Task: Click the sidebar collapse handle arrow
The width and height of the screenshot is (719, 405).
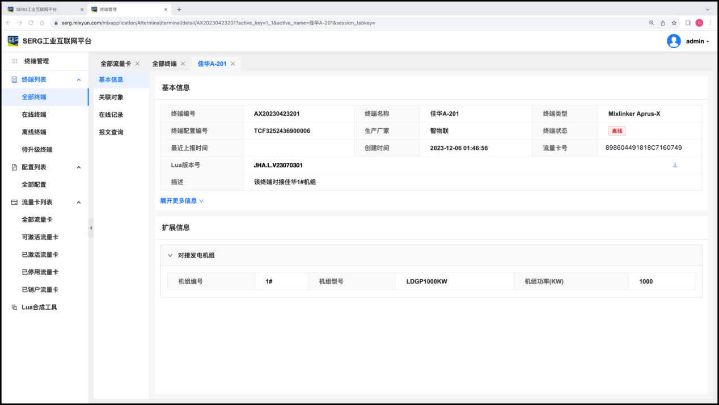Action: [91, 227]
